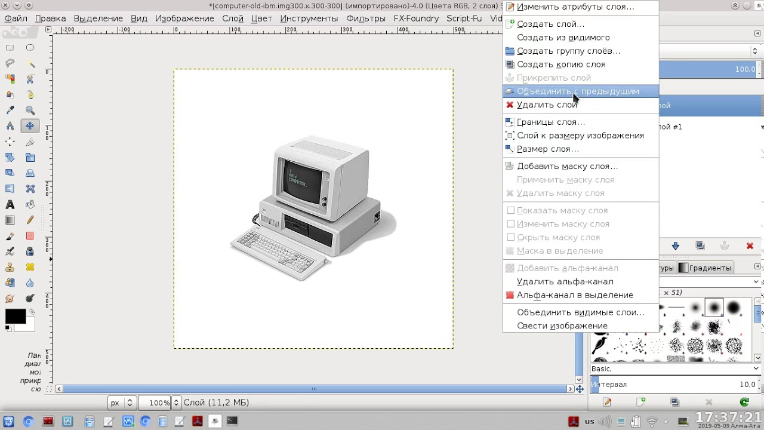
Task: Choose 'Свести изображение' menu entry
Action: [581, 326]
